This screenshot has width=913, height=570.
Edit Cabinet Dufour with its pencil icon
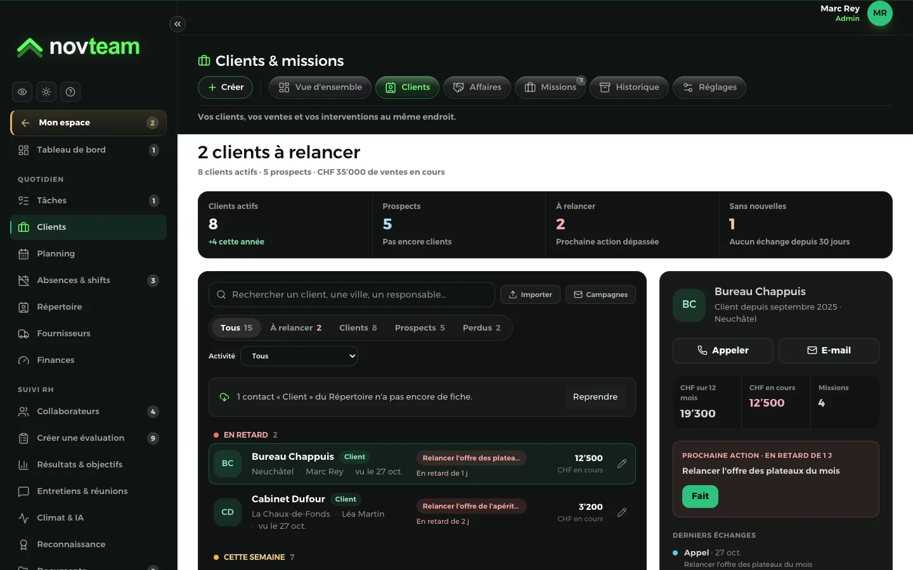pos(622,512)
